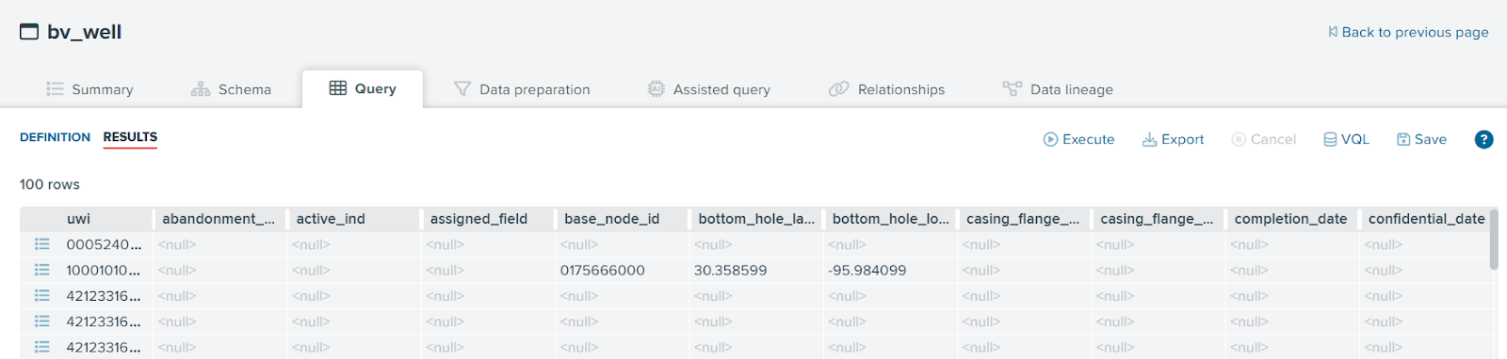Viewport: 1507px width, 359px height.
Task: Open the Data preparation tab
Action: (522, 89)
